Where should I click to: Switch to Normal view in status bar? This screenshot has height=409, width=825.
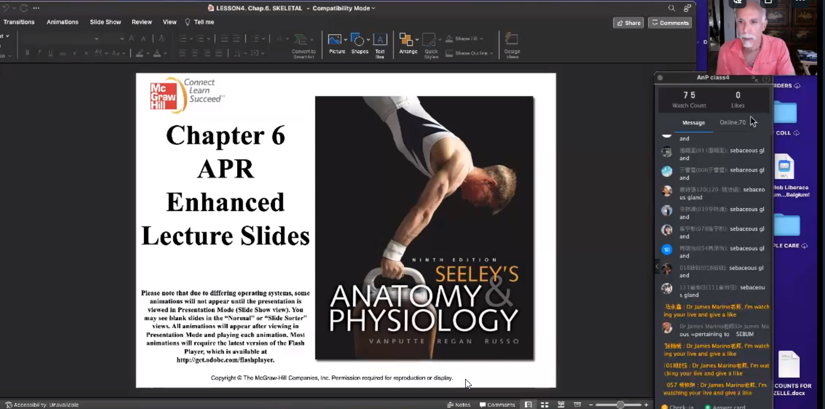(x=528, y=405)
